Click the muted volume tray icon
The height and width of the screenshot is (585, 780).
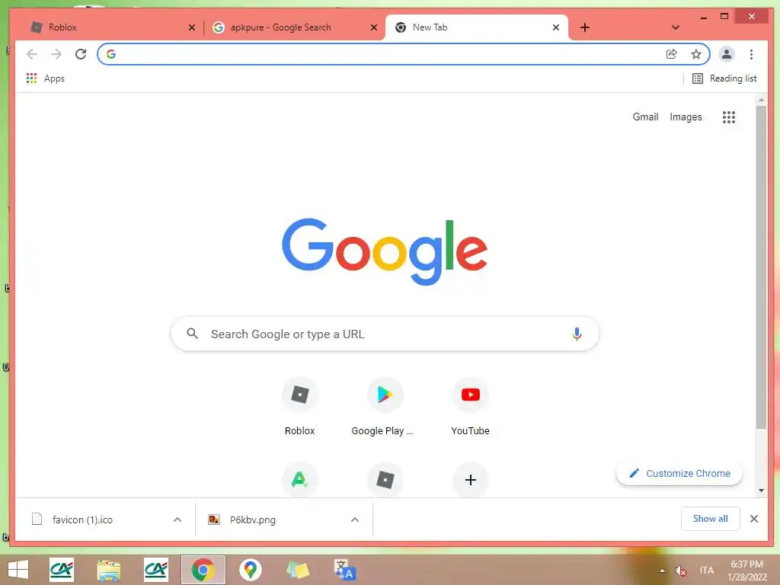pos(680,571)
